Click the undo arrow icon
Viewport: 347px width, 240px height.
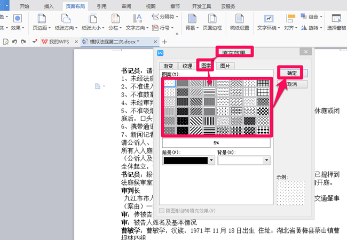pos(14,42)
